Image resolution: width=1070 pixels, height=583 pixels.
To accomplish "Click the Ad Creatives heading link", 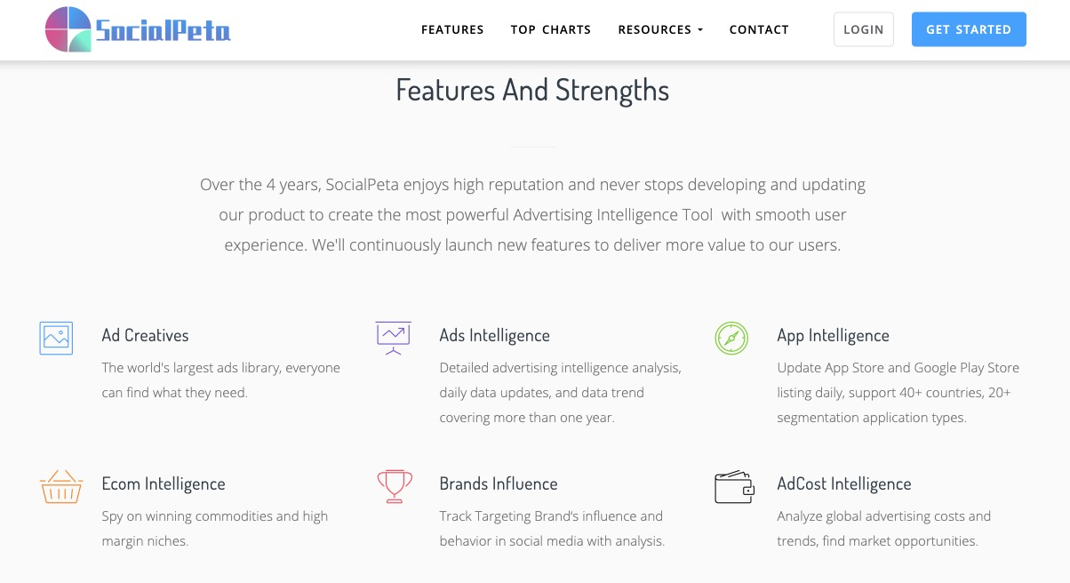I will tap(145, 335).
